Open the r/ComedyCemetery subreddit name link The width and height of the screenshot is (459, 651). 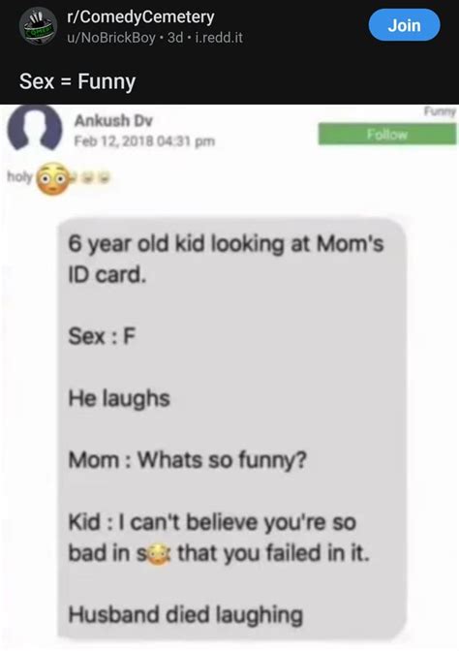[140, 17]
